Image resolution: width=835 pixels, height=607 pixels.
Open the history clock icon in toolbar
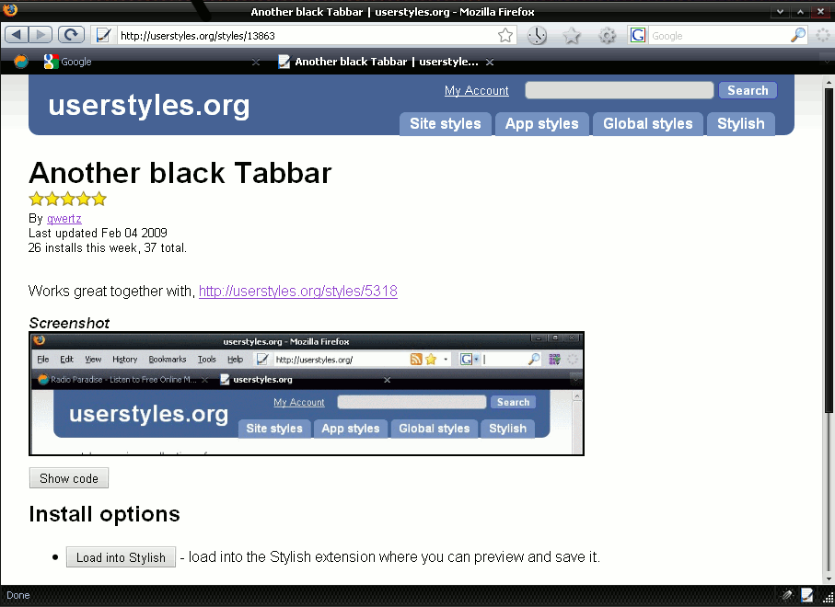tap(537, 36)
